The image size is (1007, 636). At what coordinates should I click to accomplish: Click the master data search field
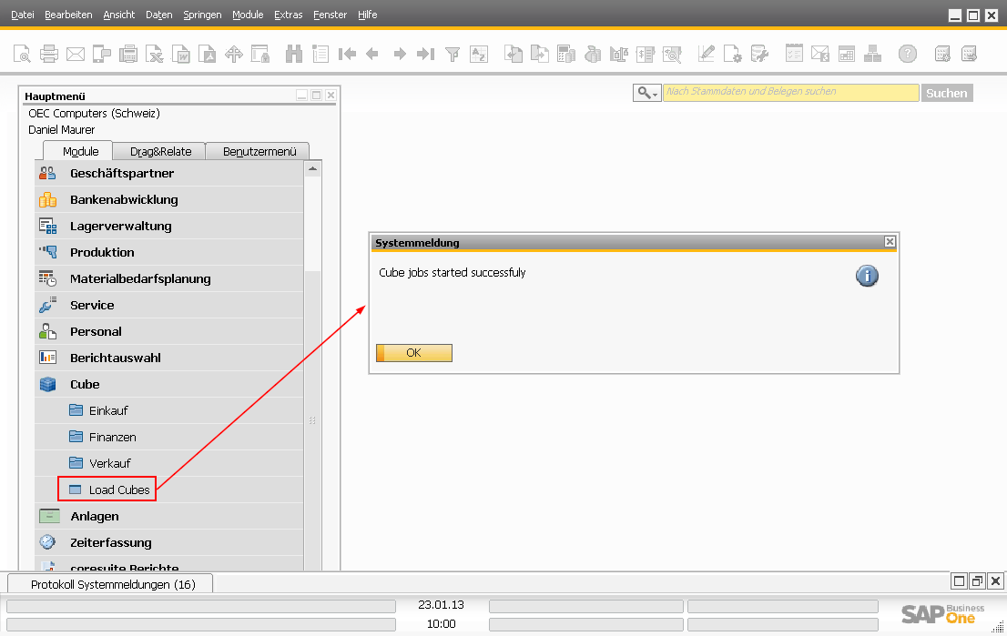[790, 93]
